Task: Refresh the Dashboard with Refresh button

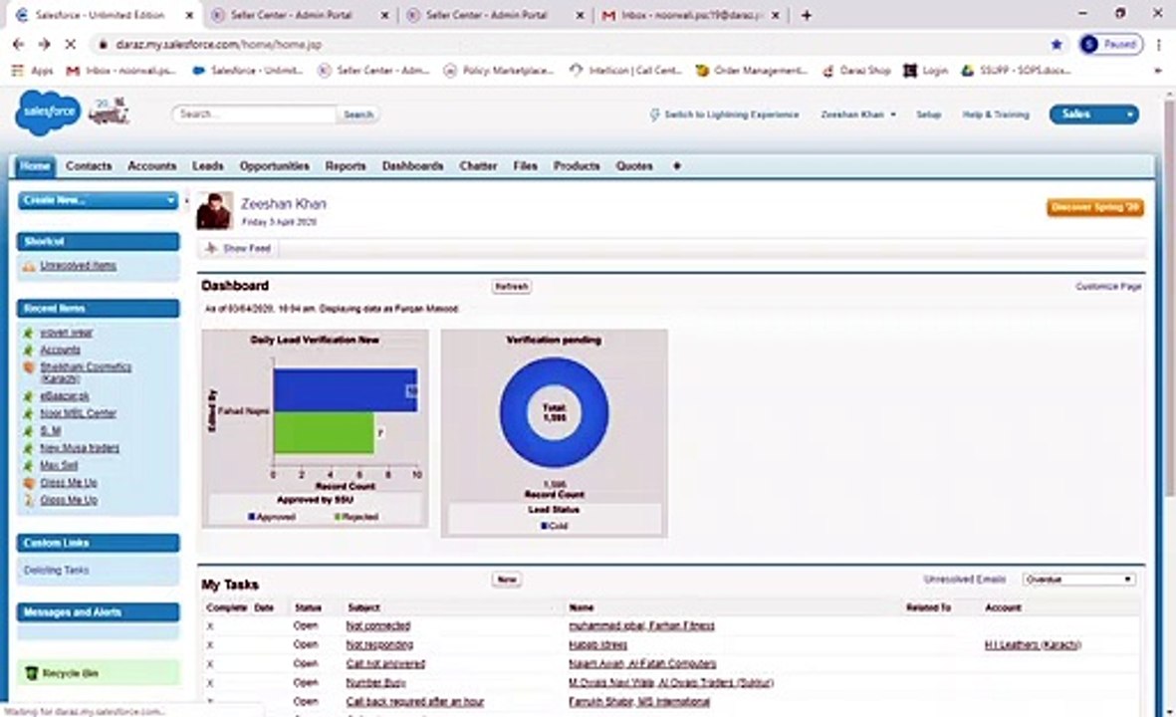Action: tap(512, 287)
